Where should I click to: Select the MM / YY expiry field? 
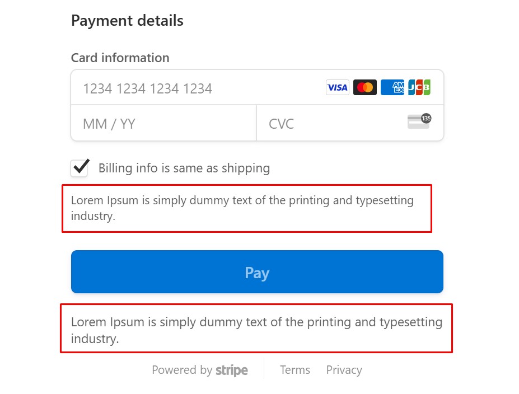point(163,123)
